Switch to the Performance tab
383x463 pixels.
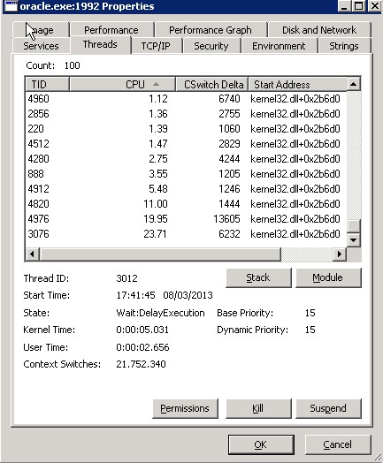[111, 30]
